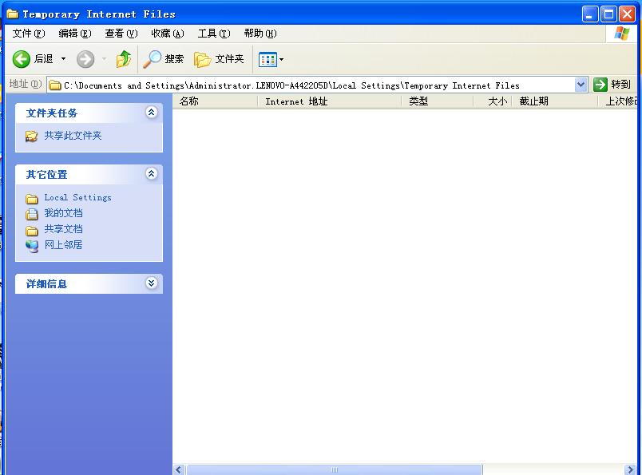Click the Windows flag logo
Viewport: 642px width, 475px height.
point(621,34)
